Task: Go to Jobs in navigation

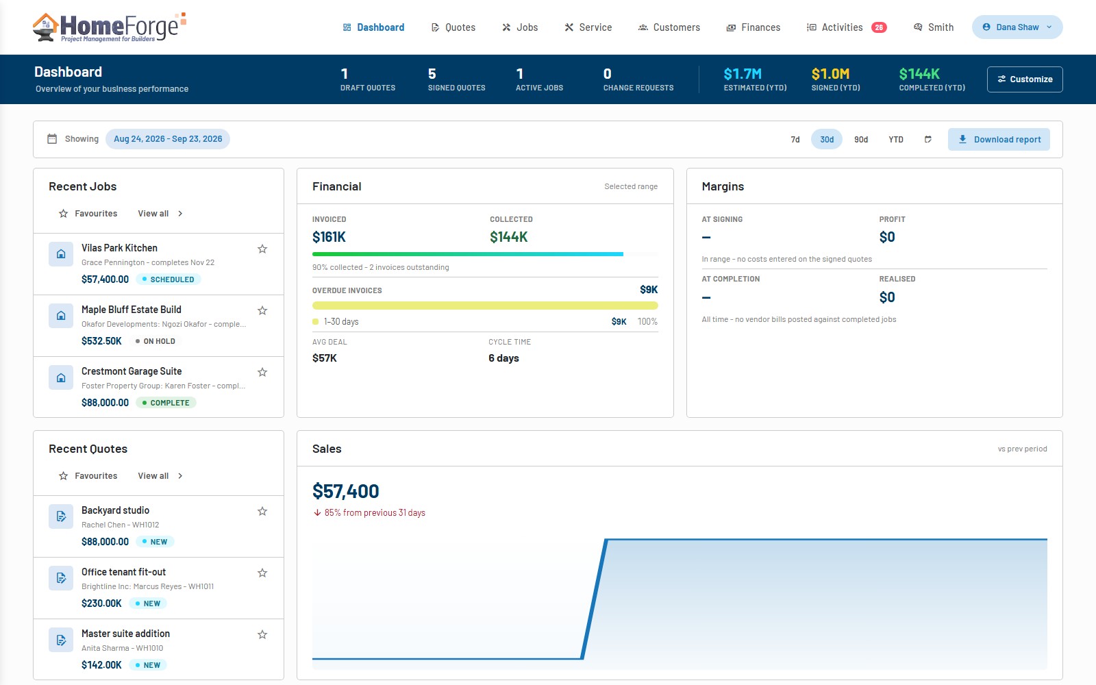Action: pos(520,27)
